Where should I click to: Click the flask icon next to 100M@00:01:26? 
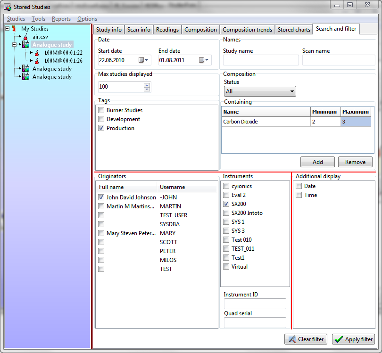coord(37,61)
